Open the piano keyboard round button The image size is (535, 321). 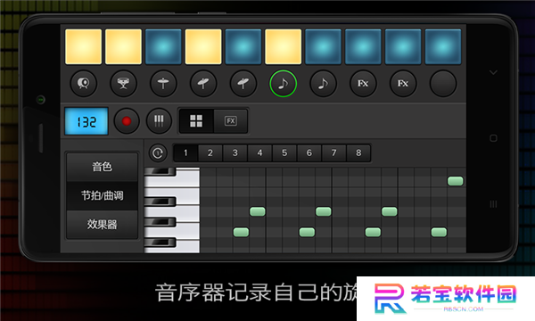coord(159,120)
